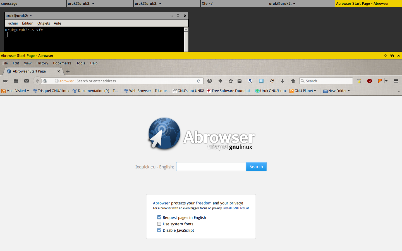Click the blue Search button on start page

(256, 167)
